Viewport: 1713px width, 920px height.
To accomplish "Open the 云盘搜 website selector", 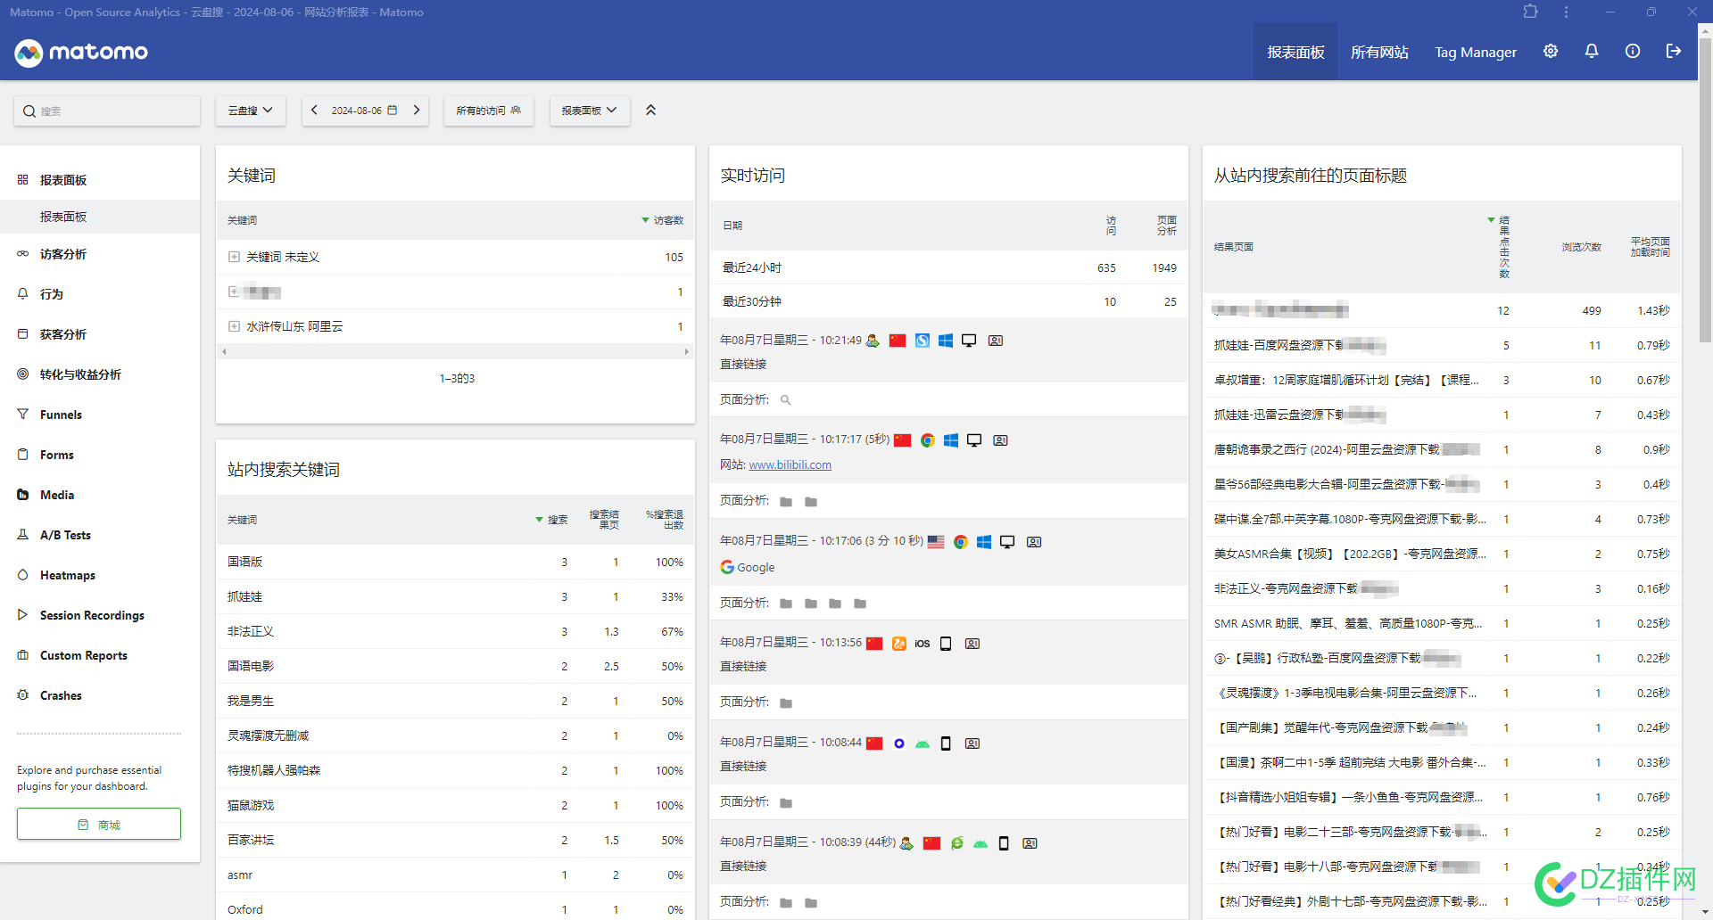I will coord(250,111).
